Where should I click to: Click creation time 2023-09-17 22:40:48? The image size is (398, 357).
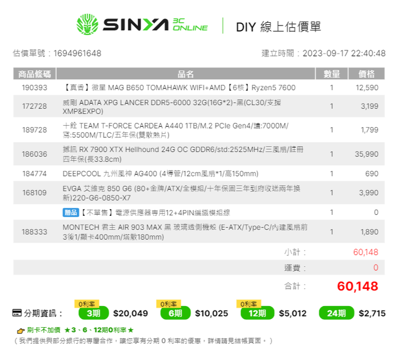344,53
